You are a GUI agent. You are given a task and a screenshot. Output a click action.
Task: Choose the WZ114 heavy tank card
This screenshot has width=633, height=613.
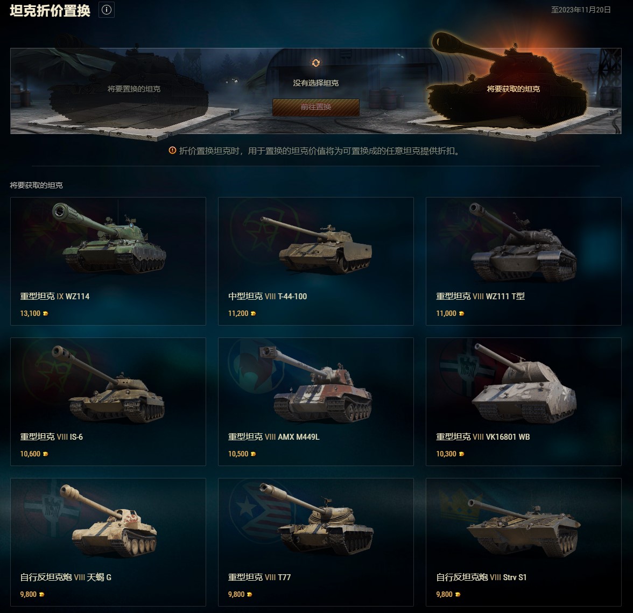108,261
